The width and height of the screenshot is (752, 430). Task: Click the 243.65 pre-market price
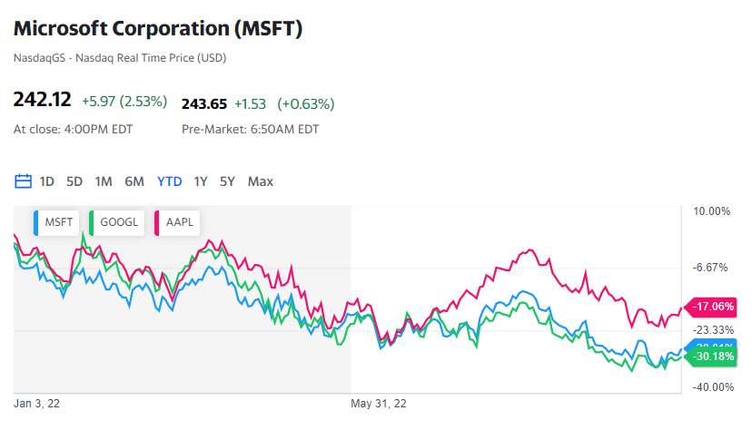coord(204,104)
